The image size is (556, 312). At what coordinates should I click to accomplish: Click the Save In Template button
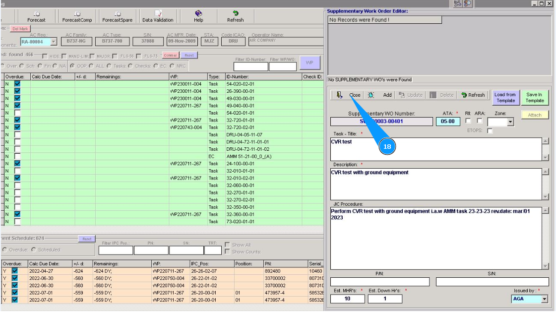534,97
